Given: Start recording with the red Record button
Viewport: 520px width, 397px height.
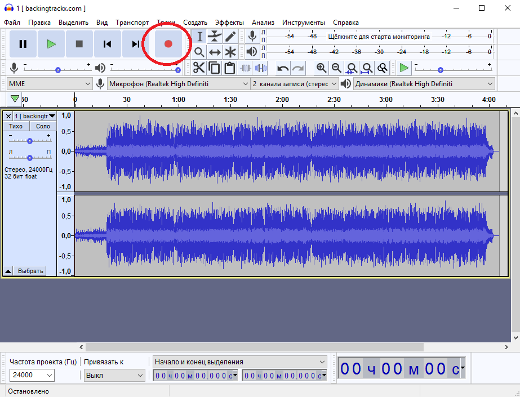Looking at the screenshot, I should 168,44.
